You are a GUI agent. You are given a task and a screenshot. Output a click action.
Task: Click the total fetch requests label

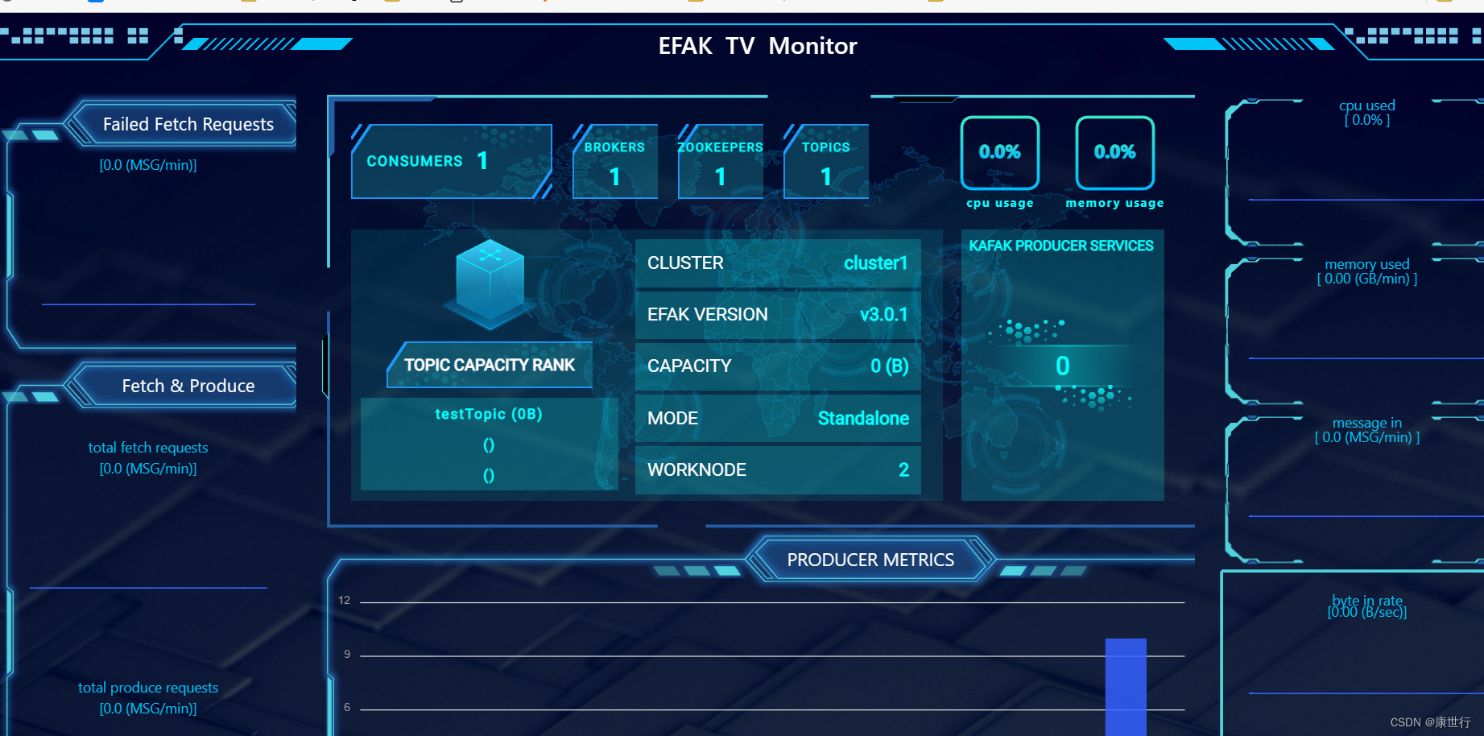coord(148,448)
